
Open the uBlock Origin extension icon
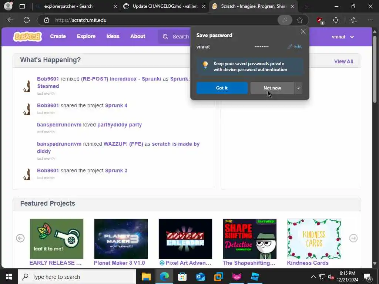click(x=320, y=20)
